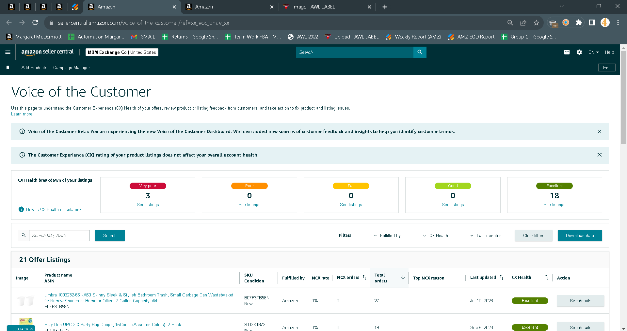
Task: See details for the Play-Doh listing
Action: 580,327
